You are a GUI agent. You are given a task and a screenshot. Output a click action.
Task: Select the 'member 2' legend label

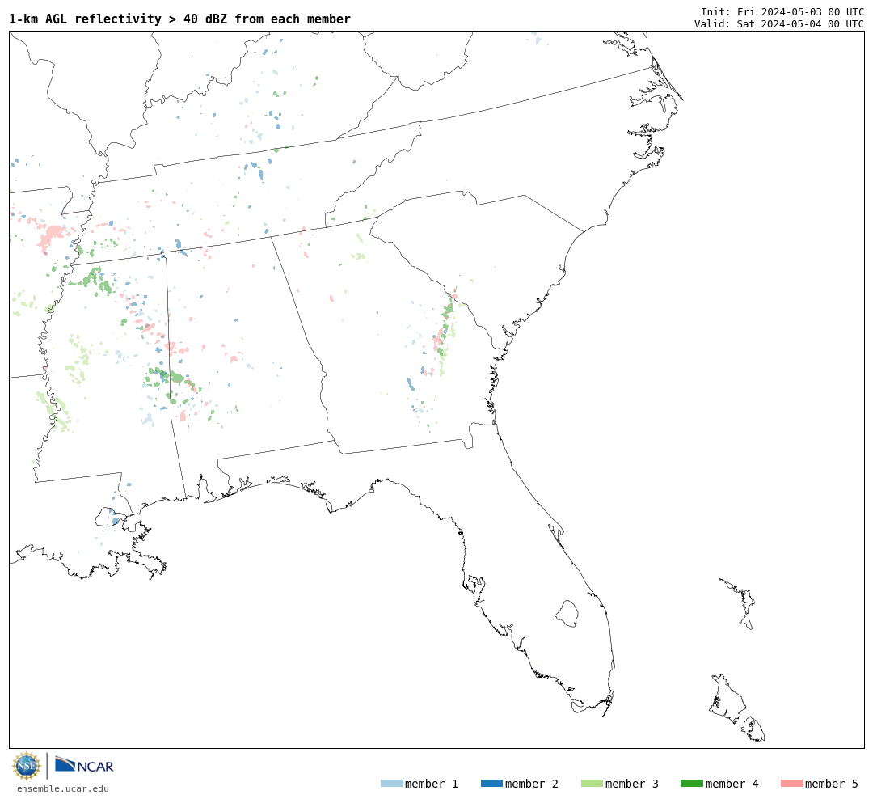tap(532, 784)
